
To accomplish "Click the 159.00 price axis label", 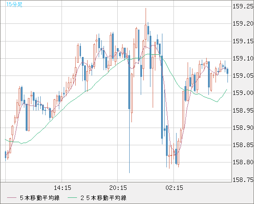I will [243, 93].
